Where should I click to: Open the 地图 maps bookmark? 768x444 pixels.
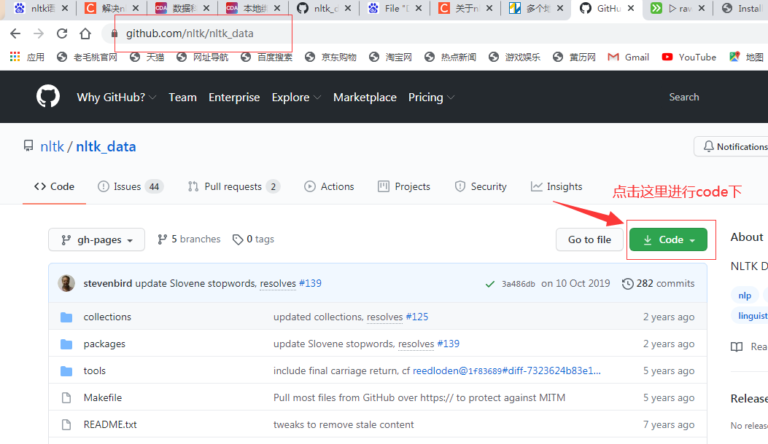pos(746,58)
